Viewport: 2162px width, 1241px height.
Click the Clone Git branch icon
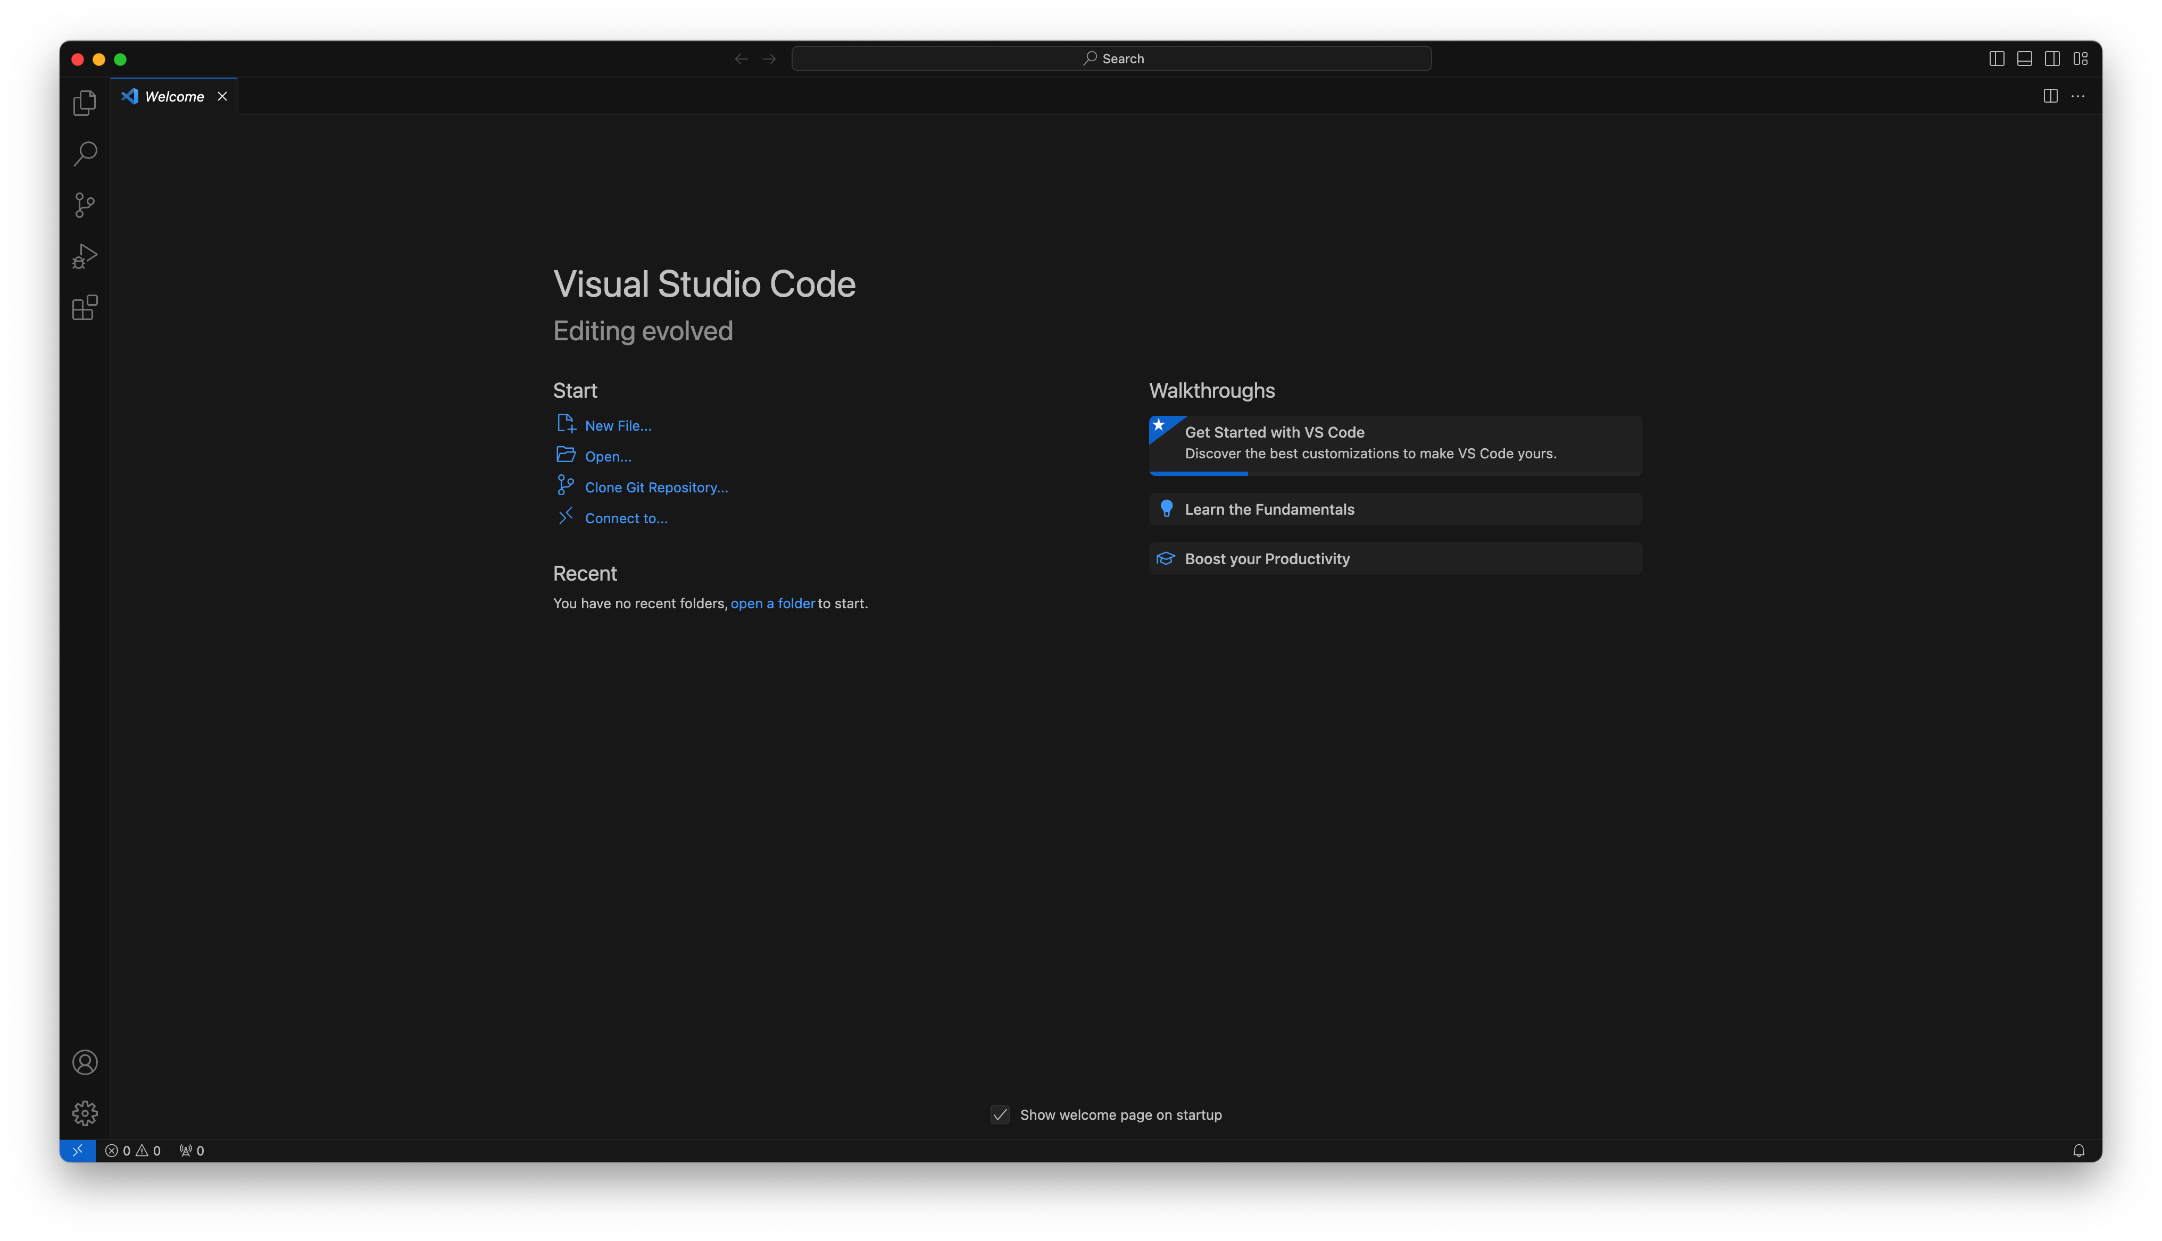(565, 485)
